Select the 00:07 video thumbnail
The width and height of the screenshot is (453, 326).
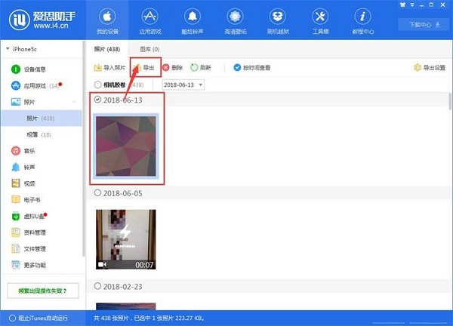coord(125,239)
